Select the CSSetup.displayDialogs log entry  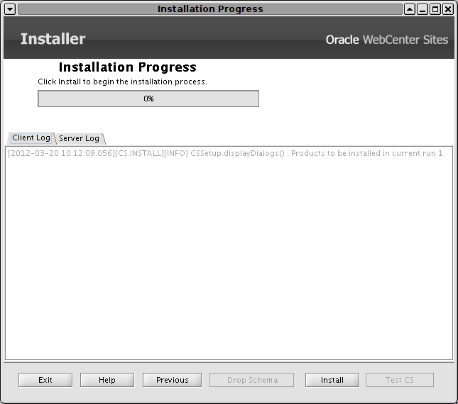225,153
